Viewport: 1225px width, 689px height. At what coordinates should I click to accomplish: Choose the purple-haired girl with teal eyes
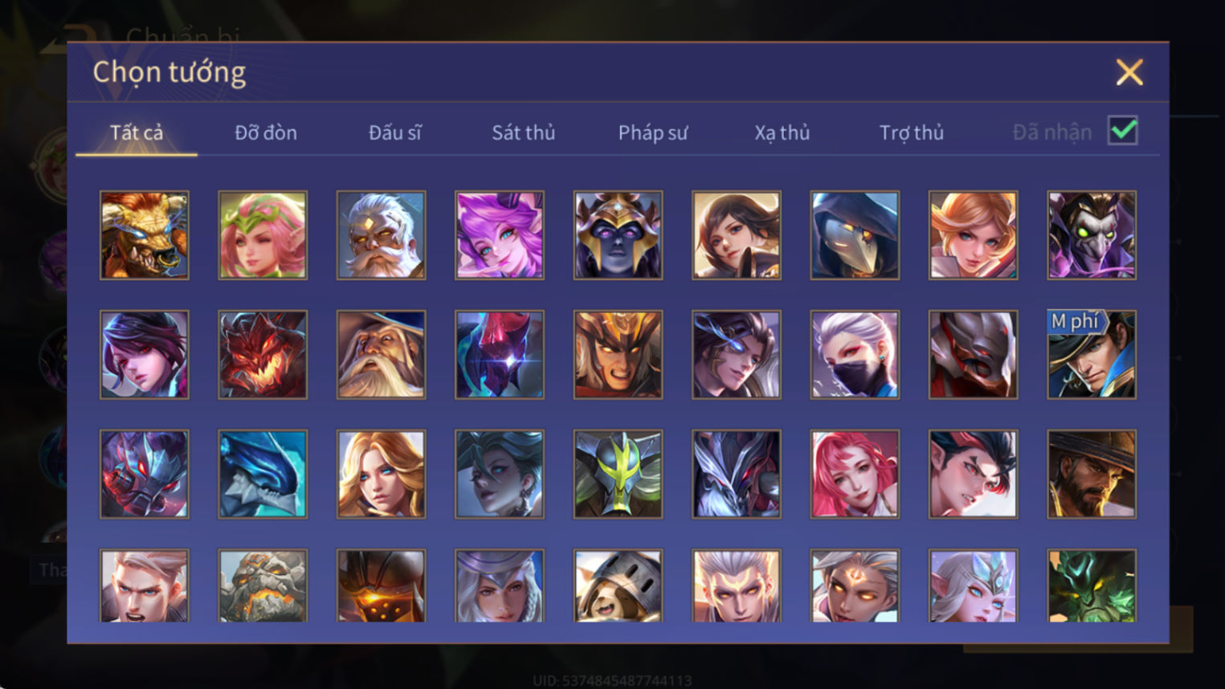500,235
